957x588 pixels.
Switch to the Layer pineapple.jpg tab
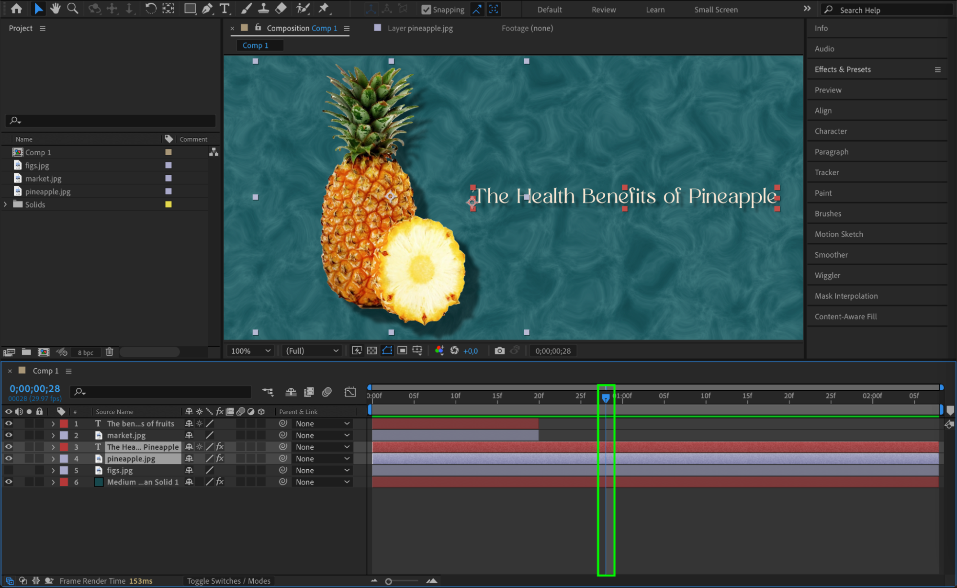[x=420, y=28]
